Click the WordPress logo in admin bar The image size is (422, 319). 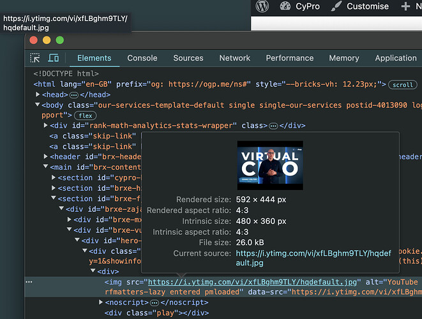[x=262, y=6]
